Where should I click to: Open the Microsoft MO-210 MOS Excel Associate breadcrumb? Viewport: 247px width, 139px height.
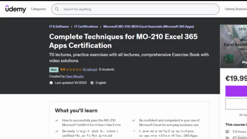(149, 27)
